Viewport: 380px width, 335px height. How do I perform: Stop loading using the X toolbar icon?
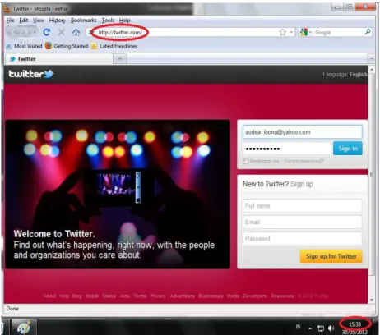point(62,32)
